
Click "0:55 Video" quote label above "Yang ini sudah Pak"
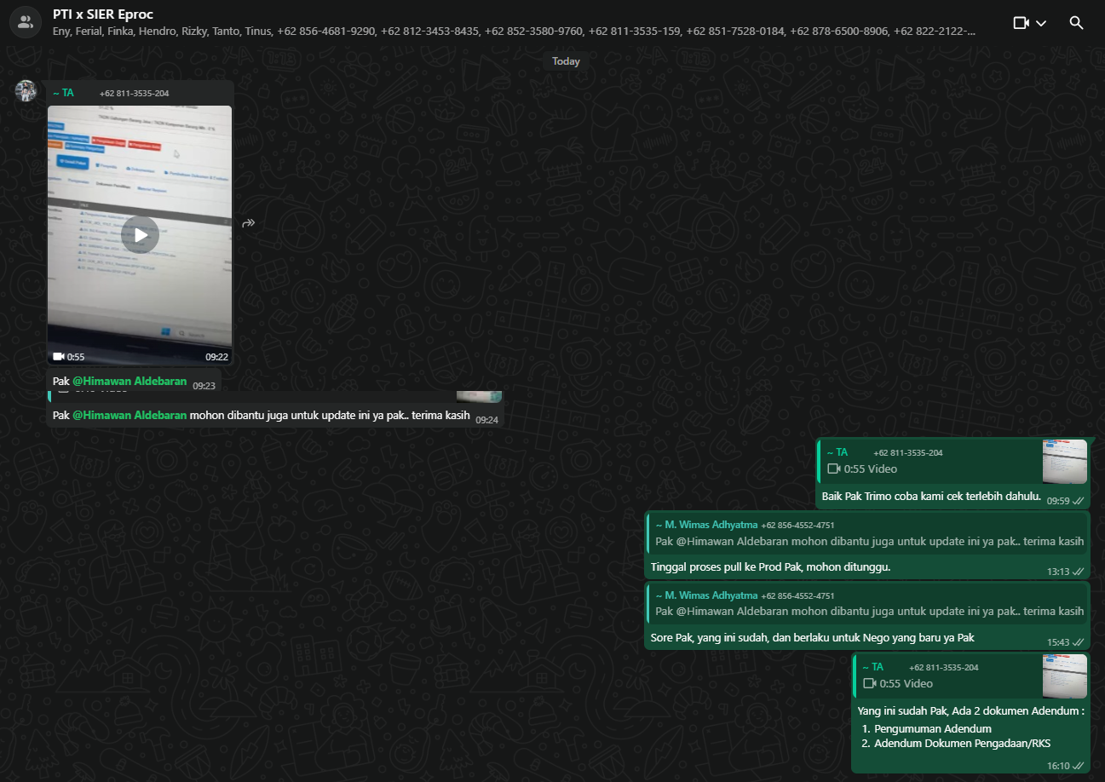pyautogui.click(x=906, y=684)
